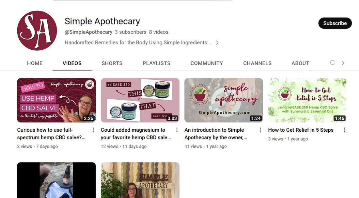Switch to the Home tab
This screenshot has width=359, height=198.
coord(35,63)
